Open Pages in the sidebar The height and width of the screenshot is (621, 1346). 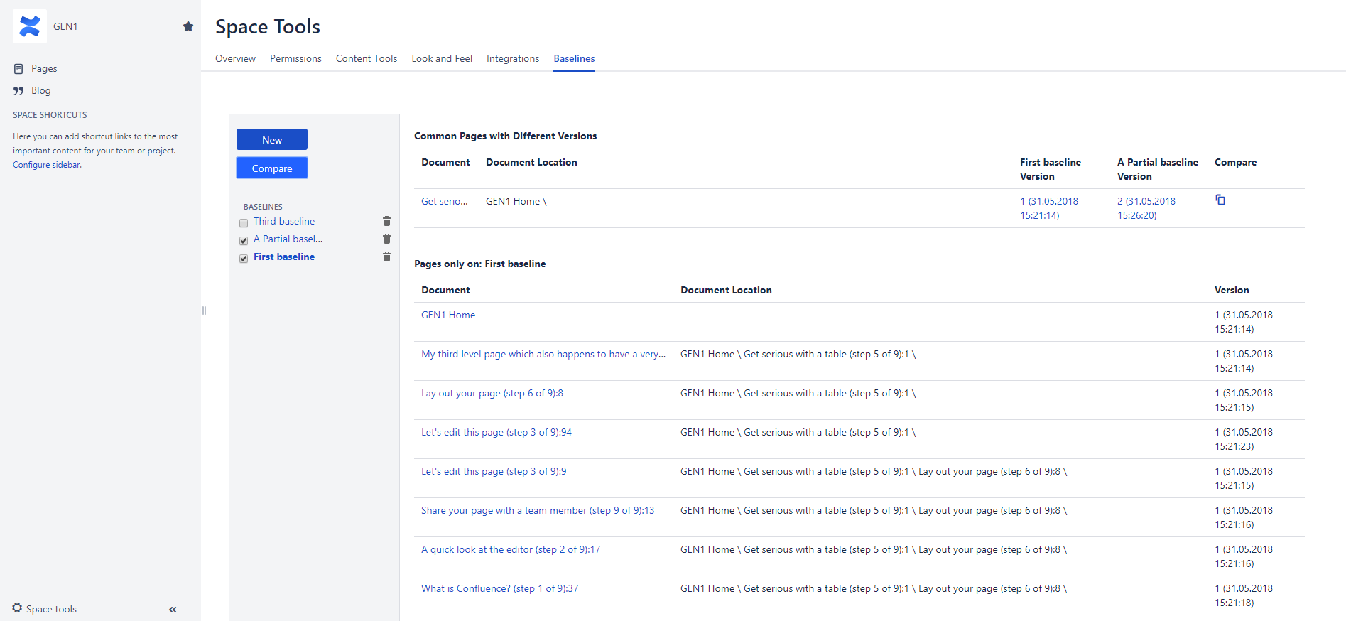(x=44, y=69)
